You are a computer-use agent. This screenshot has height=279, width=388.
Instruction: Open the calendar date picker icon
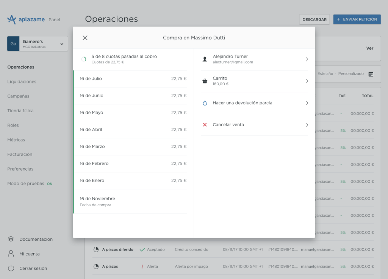coord(371,74)
